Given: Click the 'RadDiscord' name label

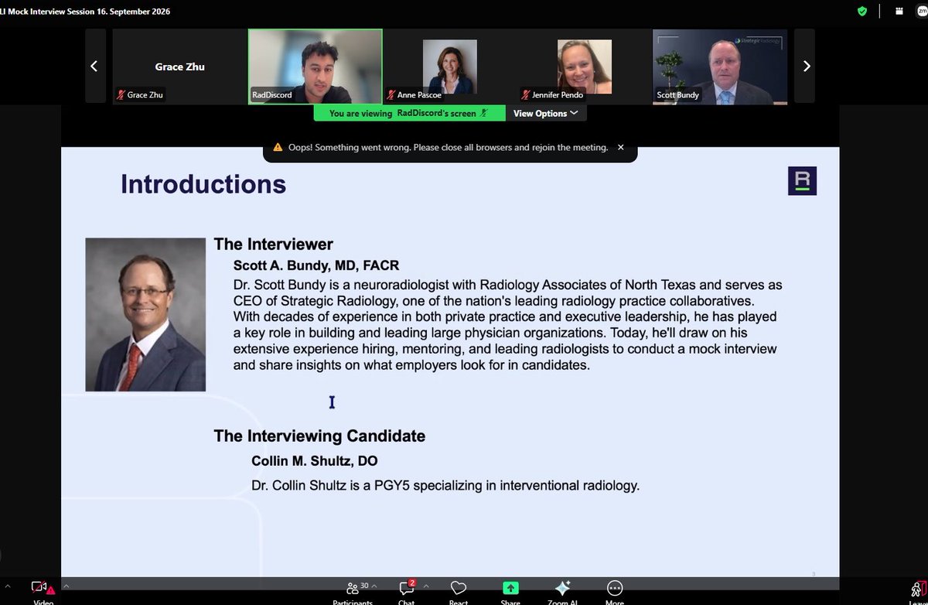Looking at the screenshot, I should point(271,95).
